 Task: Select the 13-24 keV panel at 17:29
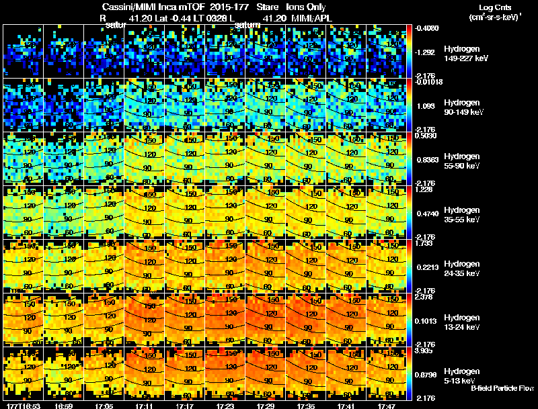(266, 320)
